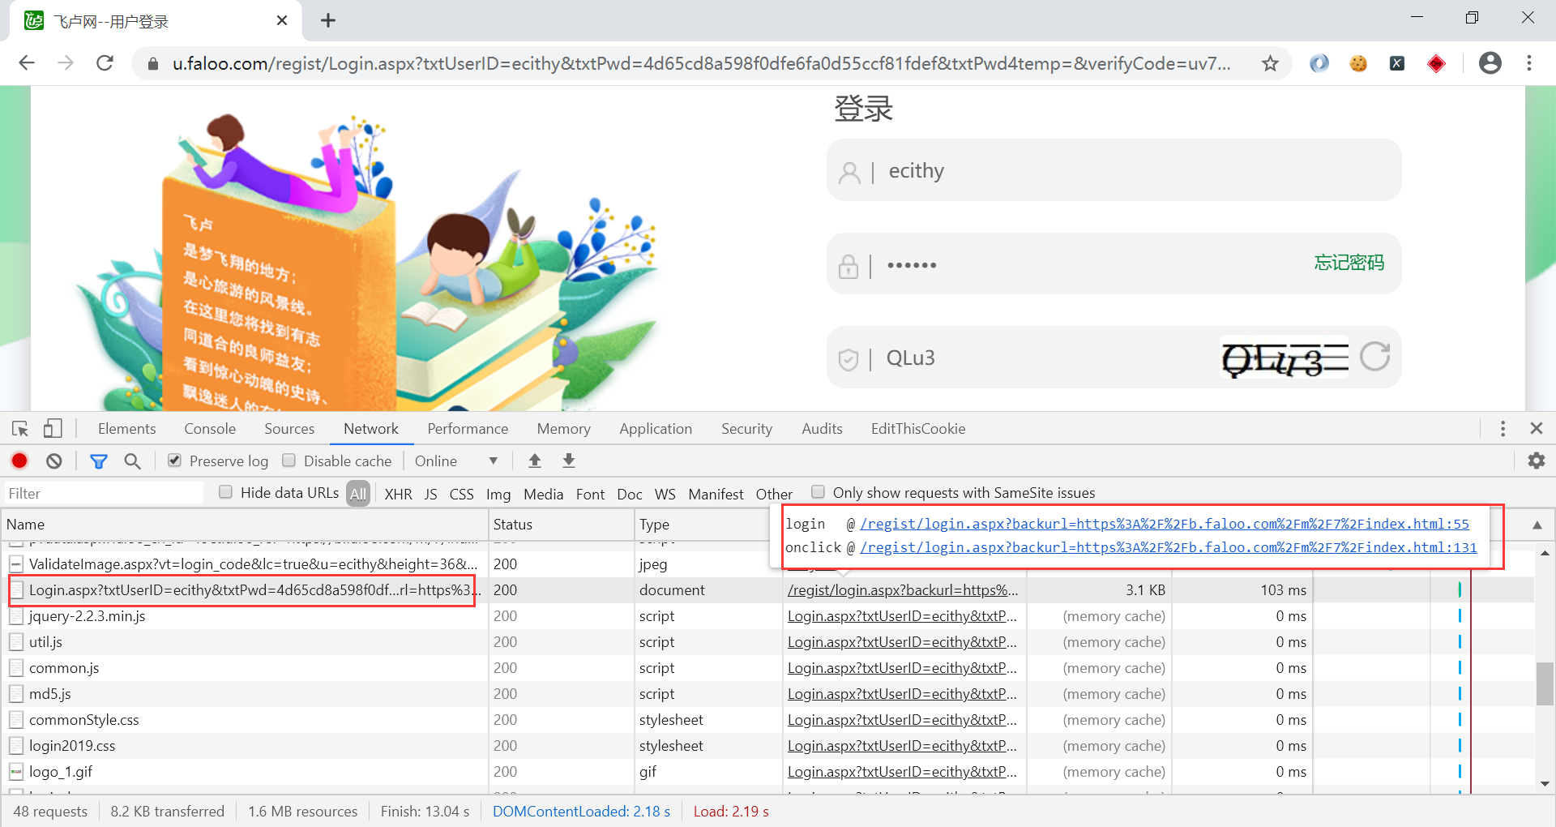1556x827 pixels.
Task: Close the DevTools panel
Action: tap(1536, 428)
